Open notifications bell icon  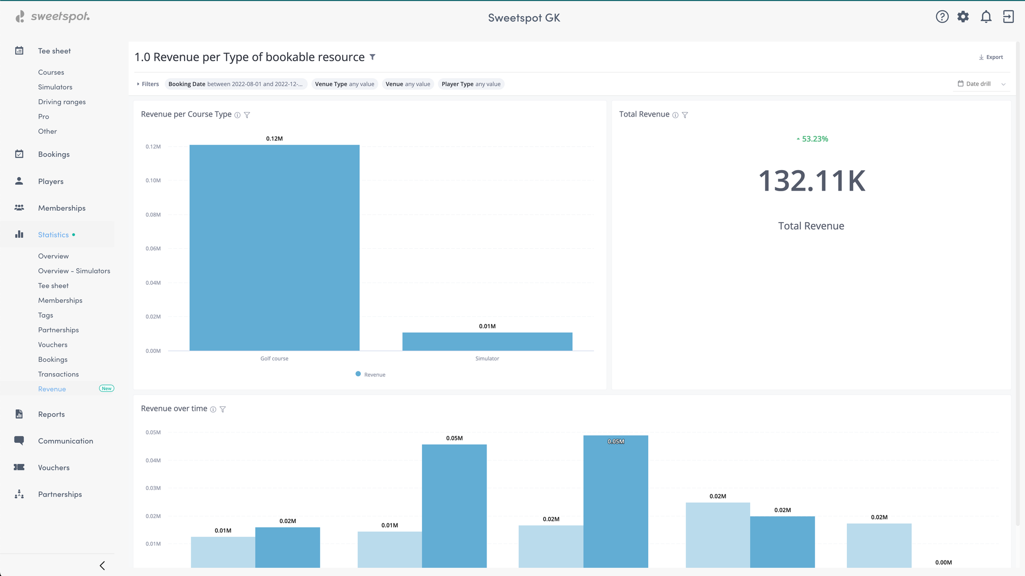[986, 17]
